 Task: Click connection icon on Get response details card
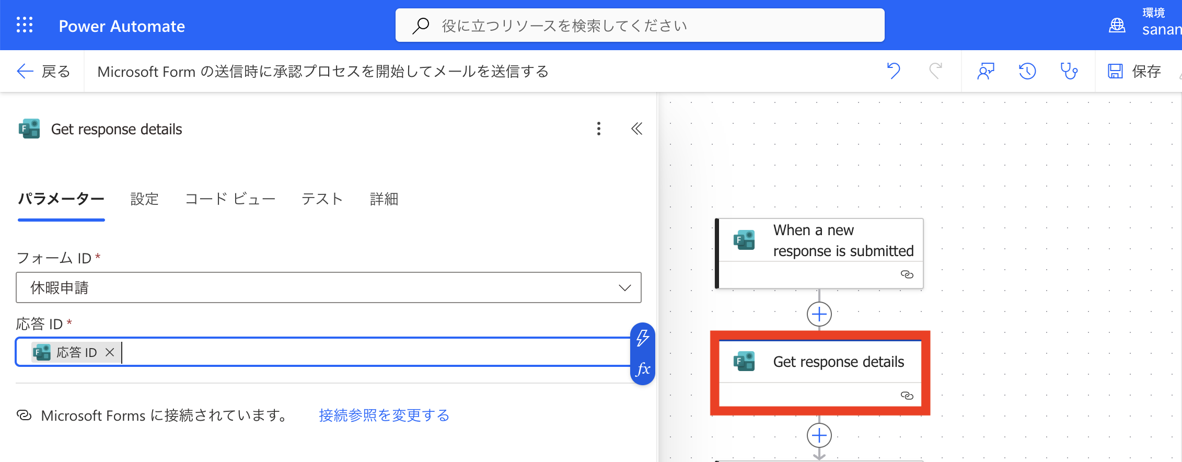(907, 396)
